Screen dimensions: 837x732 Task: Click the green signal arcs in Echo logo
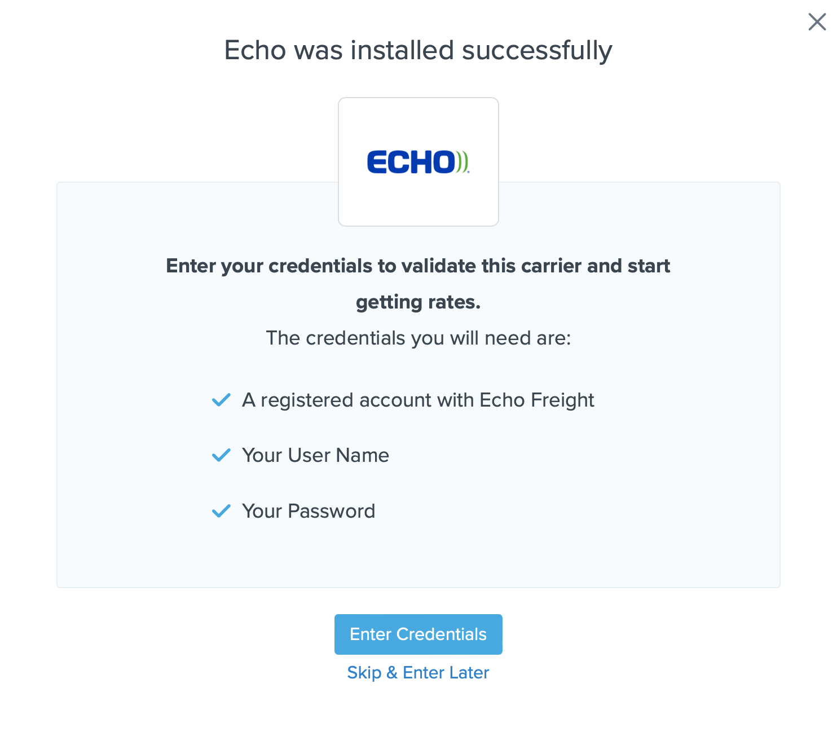coord(462,162)
